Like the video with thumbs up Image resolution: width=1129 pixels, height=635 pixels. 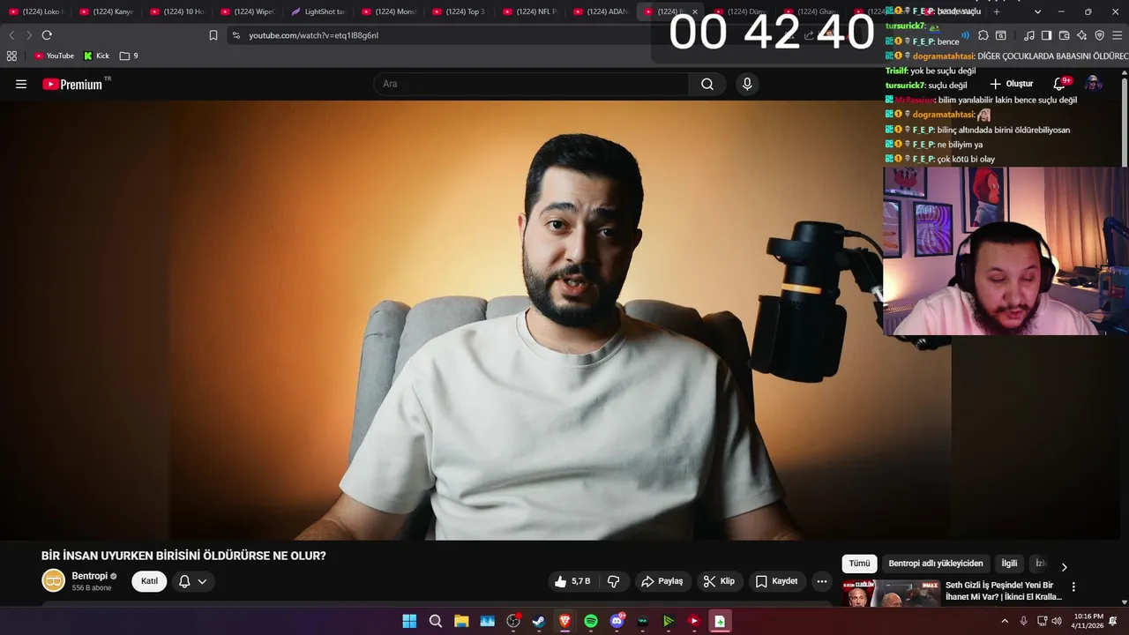[x=572, y=581]
